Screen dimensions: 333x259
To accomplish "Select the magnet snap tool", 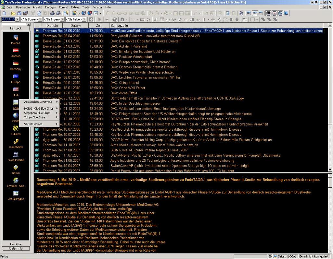I will click(x=122, y=19).
